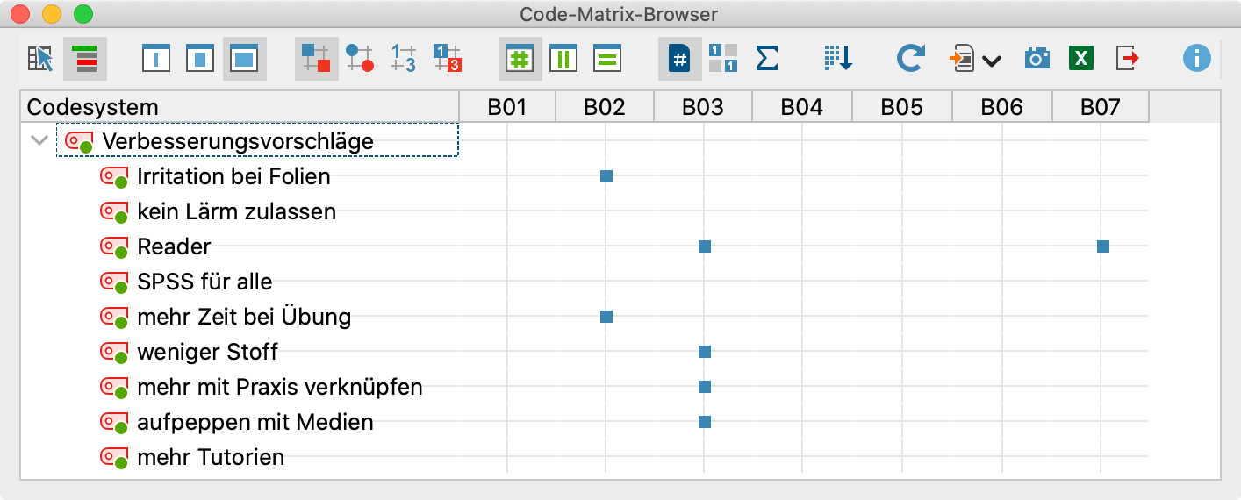Click the B07 column header
The height and width of the screenshot is (500, 1241).
click(x=1101, y=107)
